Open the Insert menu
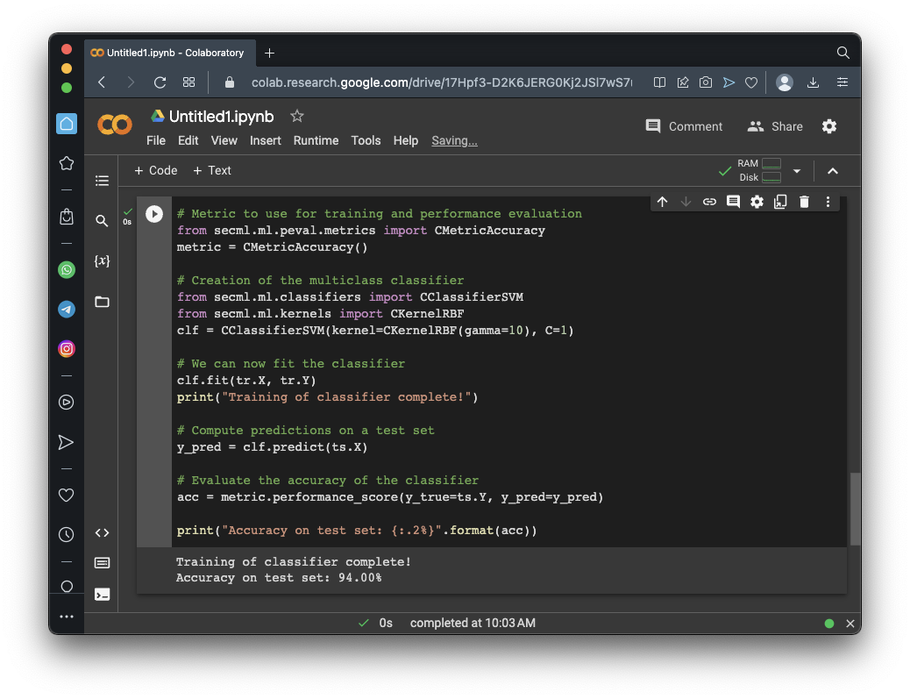 coord(265,140)
